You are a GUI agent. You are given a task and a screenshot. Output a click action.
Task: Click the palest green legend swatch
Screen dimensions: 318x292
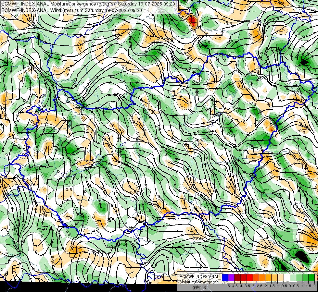pyautogui.click(x=293, y=277)
